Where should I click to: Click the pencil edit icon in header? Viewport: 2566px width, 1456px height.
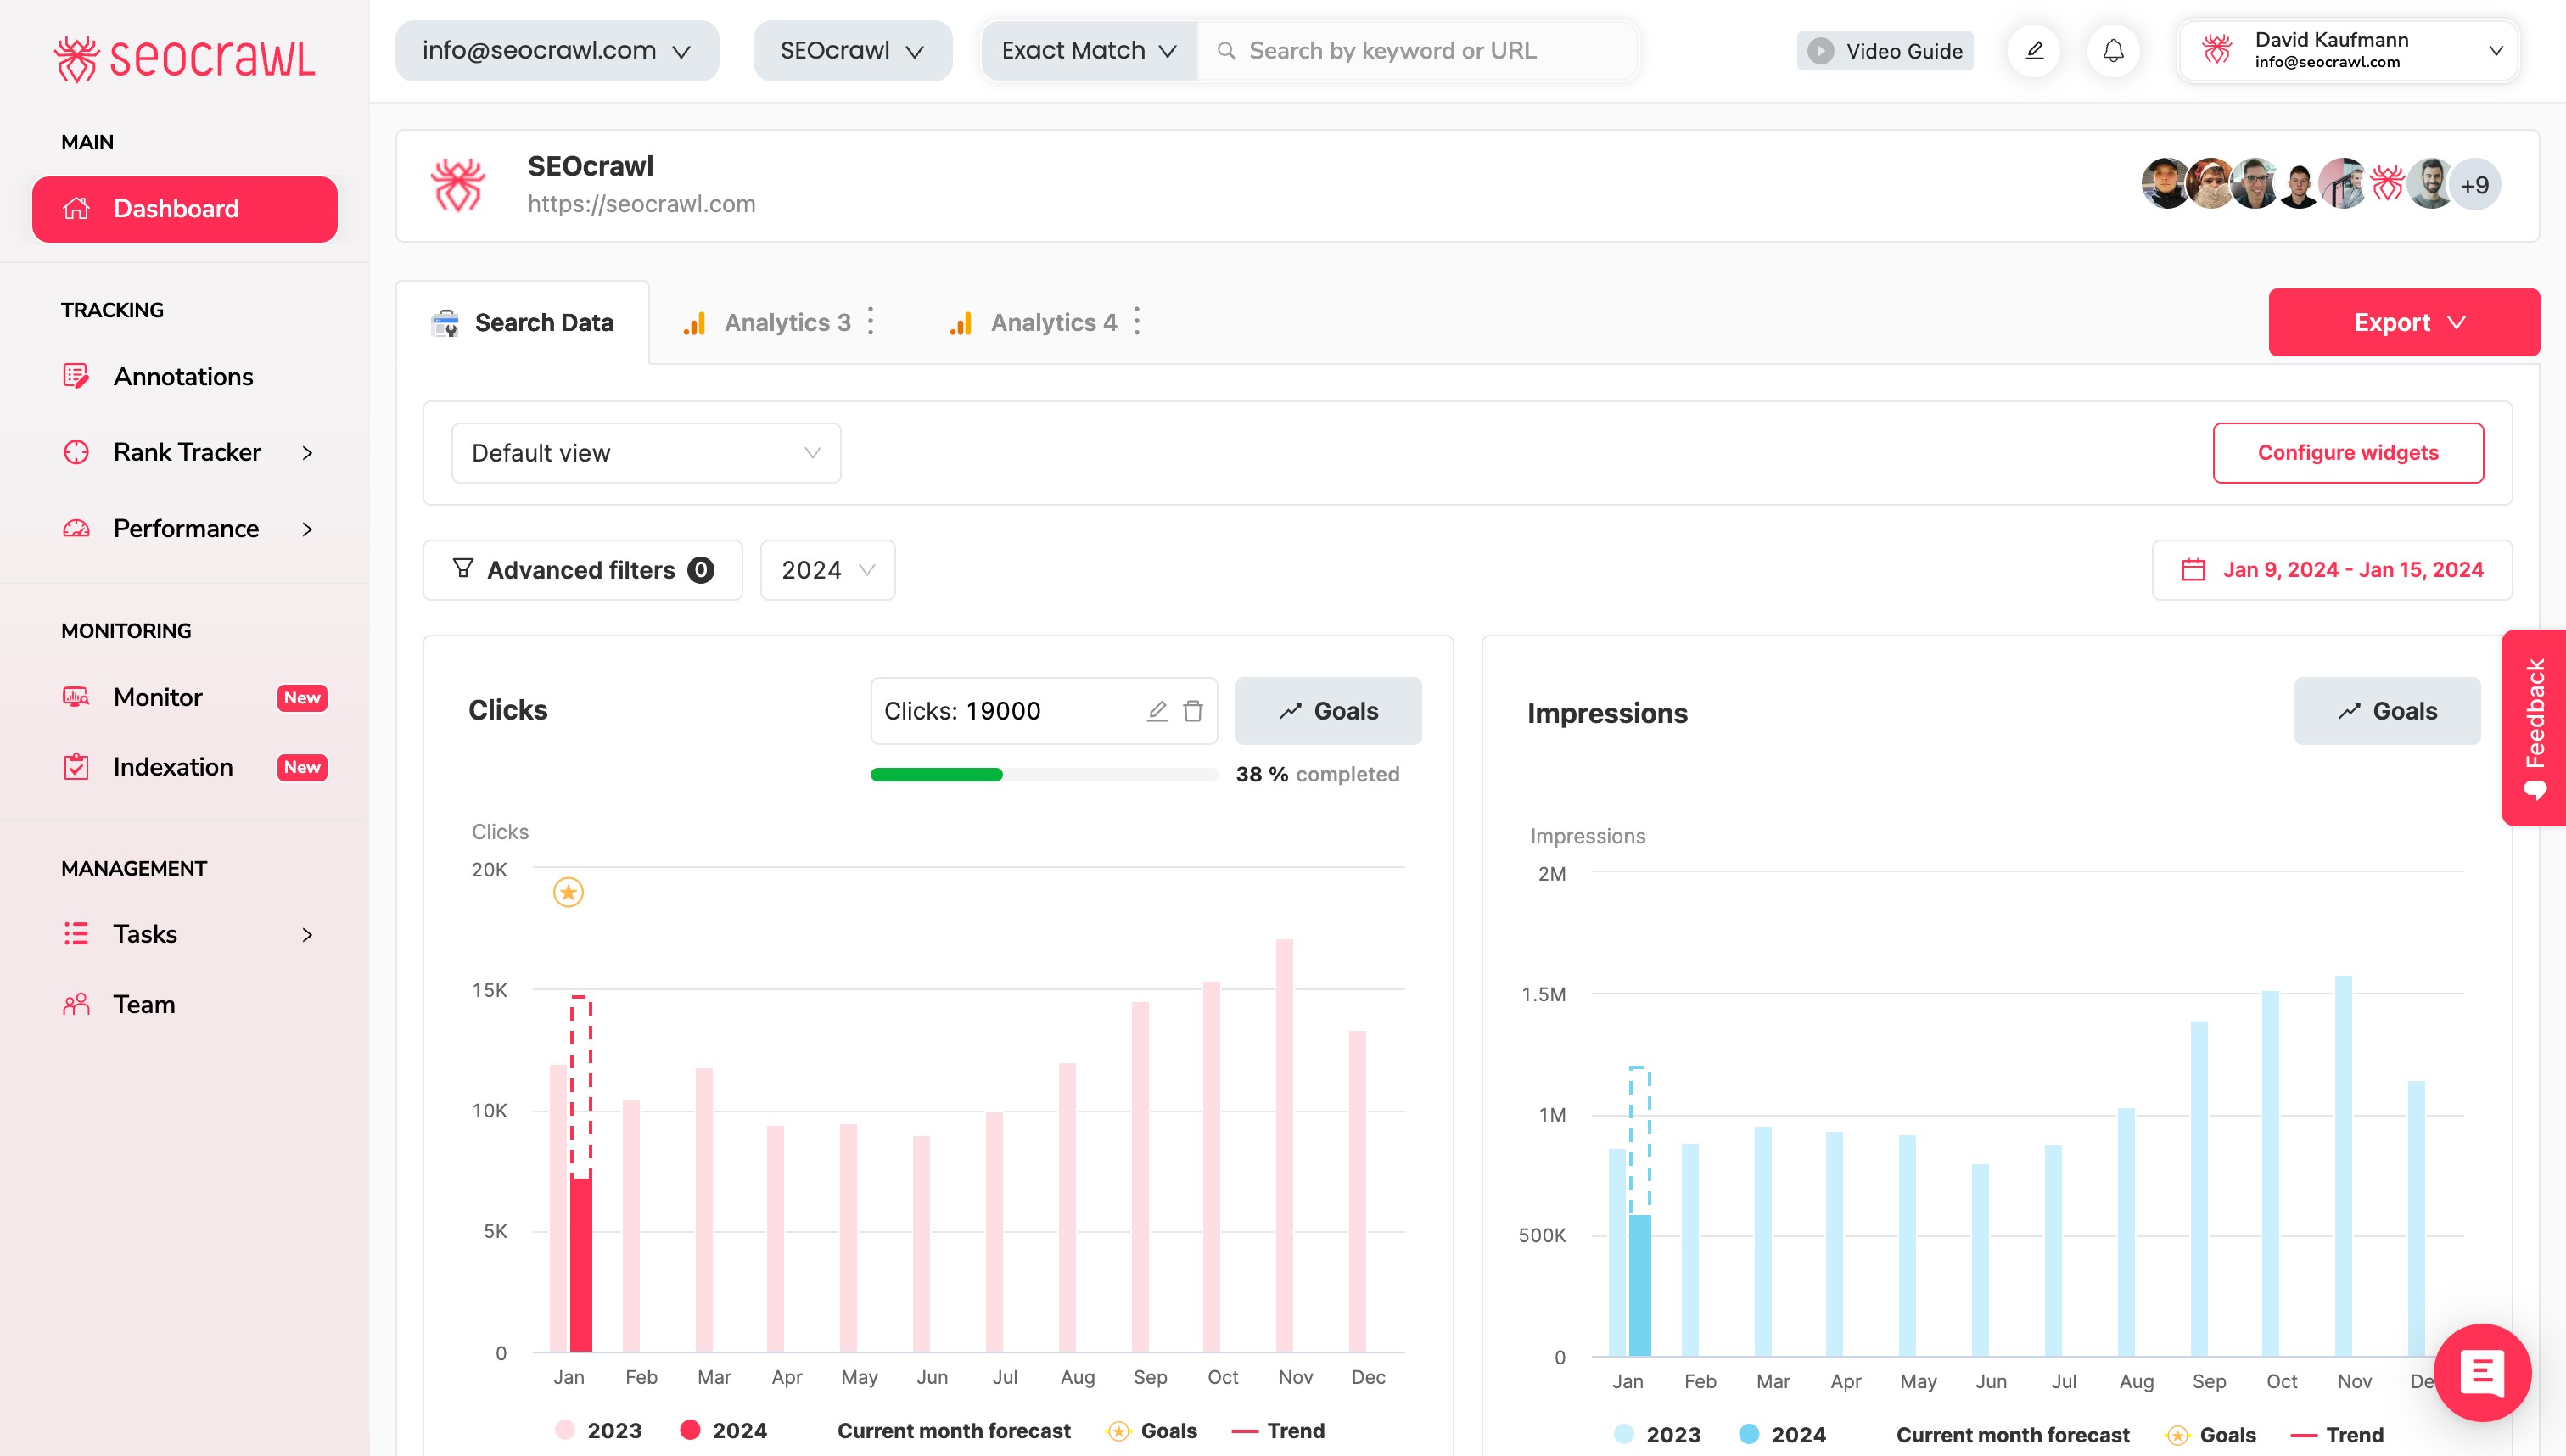[2034, 51]
